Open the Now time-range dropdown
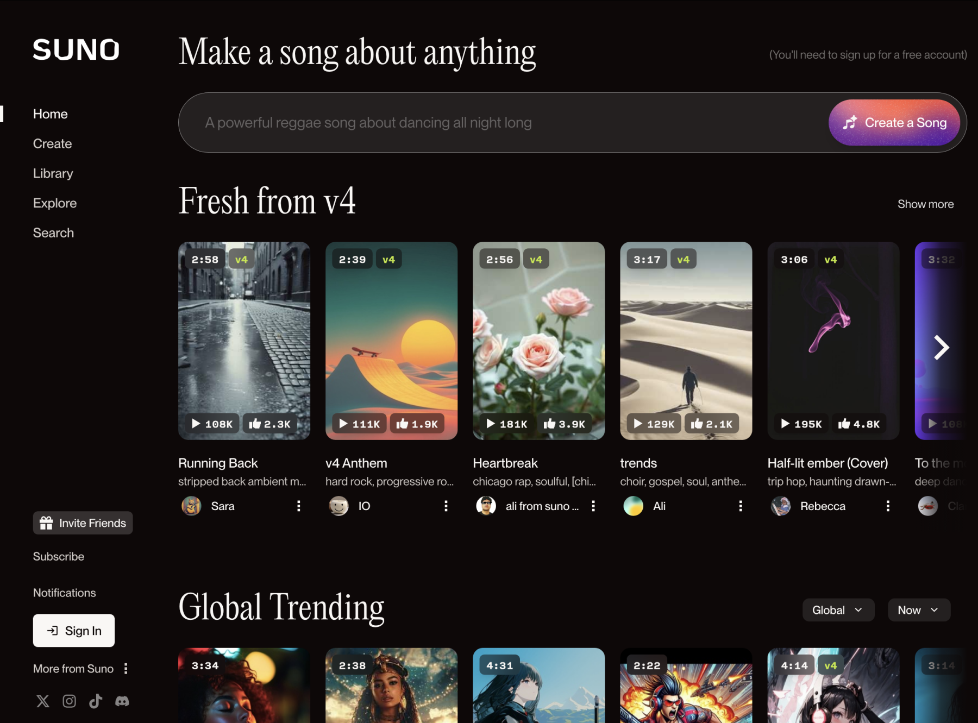 tap(918, 610)
